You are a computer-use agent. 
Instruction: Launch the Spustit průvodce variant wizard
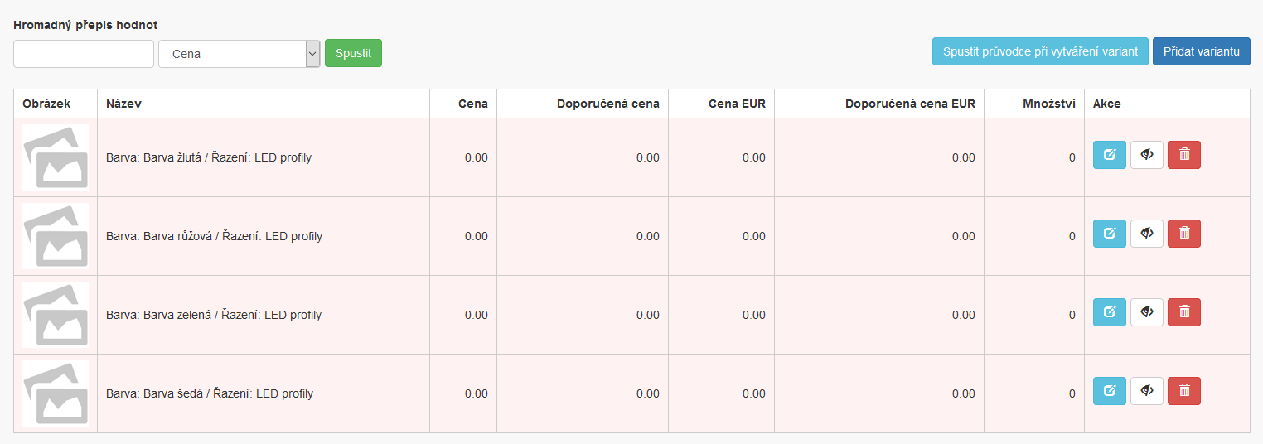pos(1040,51)
